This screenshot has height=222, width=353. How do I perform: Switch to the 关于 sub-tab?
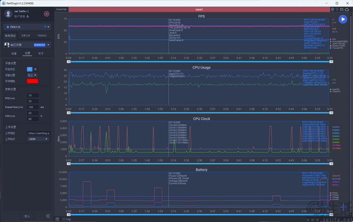[x=41, y=54]
